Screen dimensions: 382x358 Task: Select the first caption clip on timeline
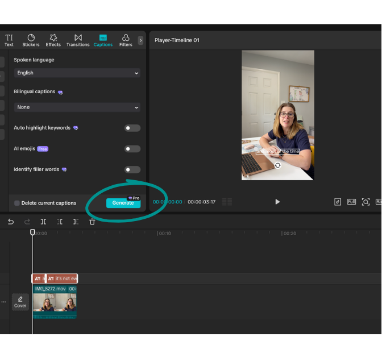point(39,278)
